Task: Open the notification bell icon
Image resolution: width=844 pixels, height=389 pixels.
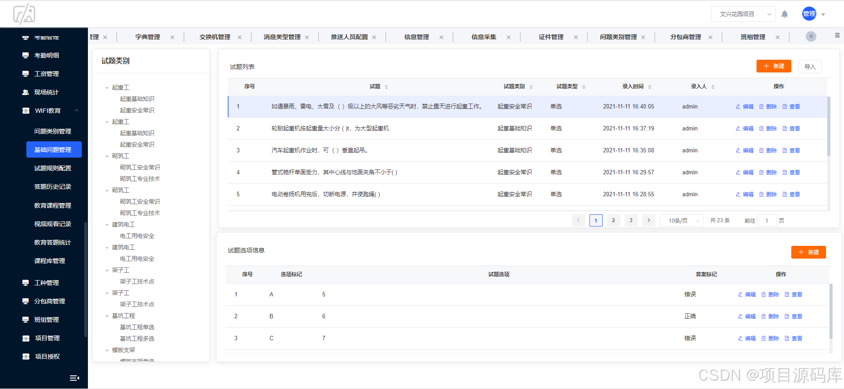Action: click(785, 14)
